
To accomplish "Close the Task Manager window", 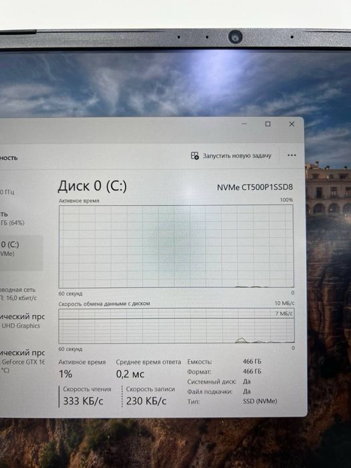I will [291, 124].
